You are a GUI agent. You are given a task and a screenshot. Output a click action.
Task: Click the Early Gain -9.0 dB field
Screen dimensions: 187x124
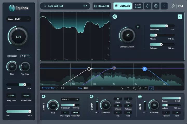(11, 96)
